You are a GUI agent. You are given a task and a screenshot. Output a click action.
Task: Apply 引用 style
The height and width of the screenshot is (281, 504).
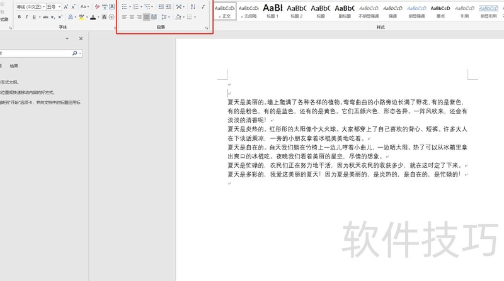pyautogui.click(x=464, y=11)
